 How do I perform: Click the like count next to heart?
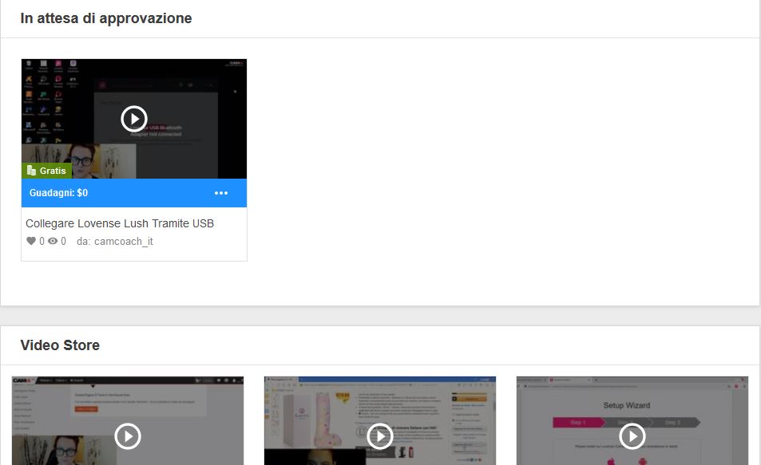(x=42, y=242)
